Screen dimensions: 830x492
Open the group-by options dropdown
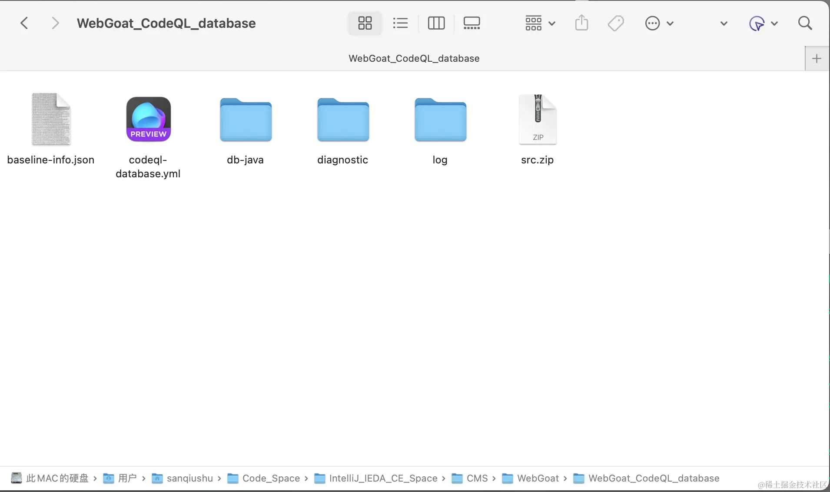click(x=540, y=23)
